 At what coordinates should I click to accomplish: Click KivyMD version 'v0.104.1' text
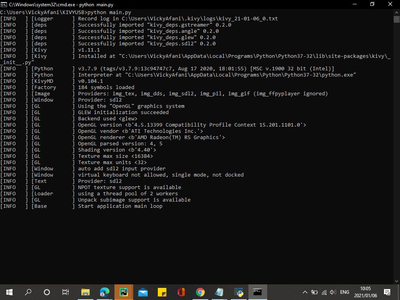tap(90, 81)
